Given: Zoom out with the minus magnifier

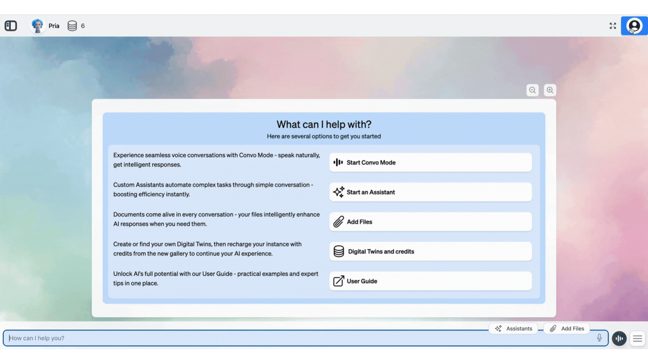Looking at the screenshot, I should tap(533, 90).
